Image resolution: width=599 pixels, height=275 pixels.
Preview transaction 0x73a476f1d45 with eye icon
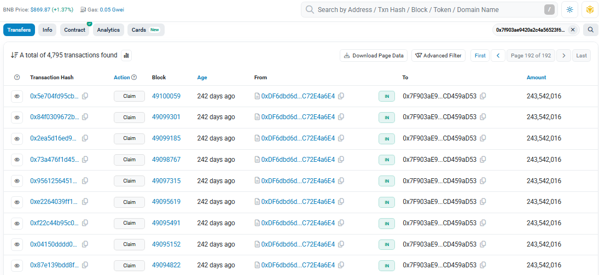(17, 160)
